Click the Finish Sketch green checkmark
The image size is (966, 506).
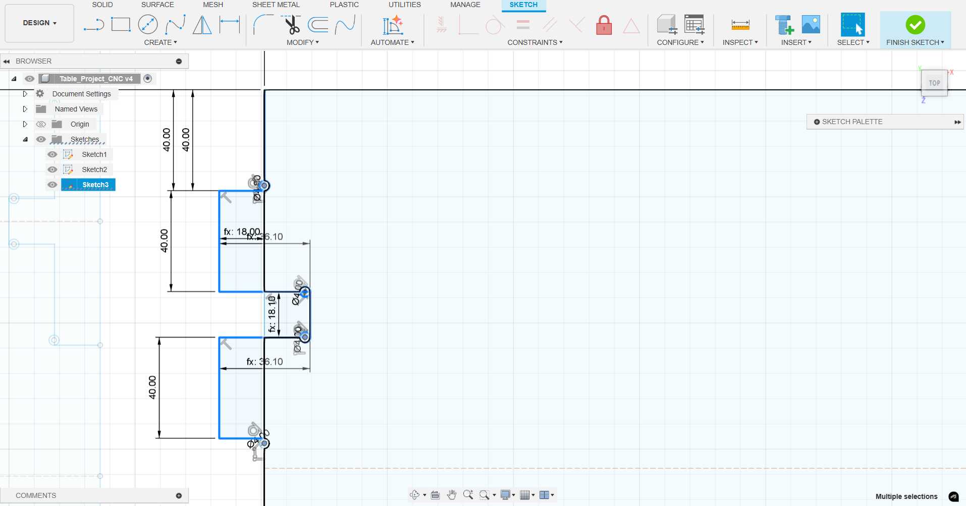point(915,25)
